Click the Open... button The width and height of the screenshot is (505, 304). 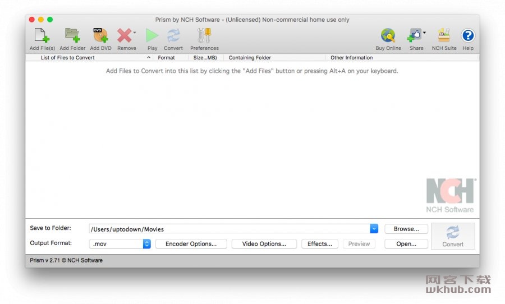(406, 244)
